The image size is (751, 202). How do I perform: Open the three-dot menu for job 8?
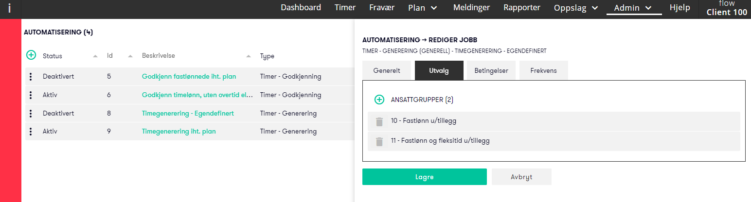pos(31,113)
